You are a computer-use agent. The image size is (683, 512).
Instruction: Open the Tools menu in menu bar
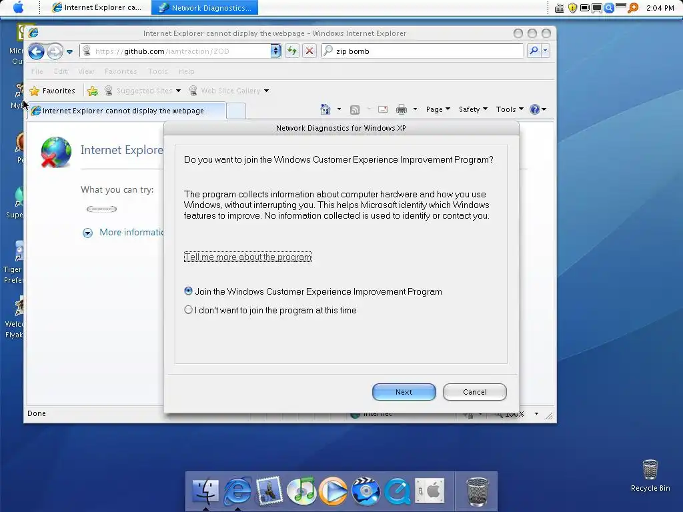click(x=157, y=71)
